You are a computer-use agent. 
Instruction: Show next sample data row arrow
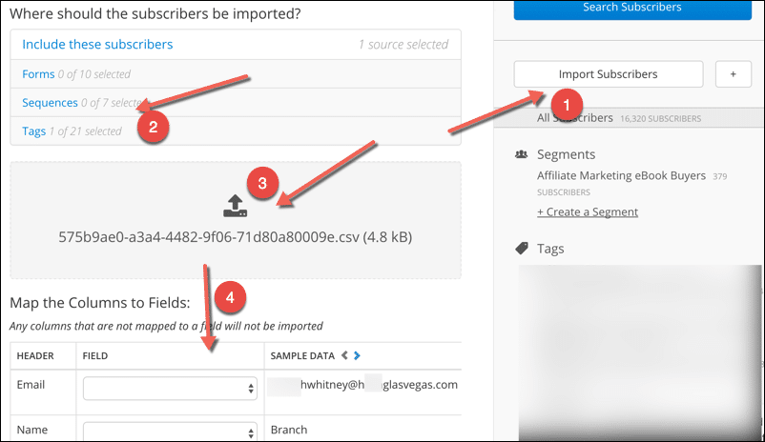pyautogui.click(x=357, y=355)
